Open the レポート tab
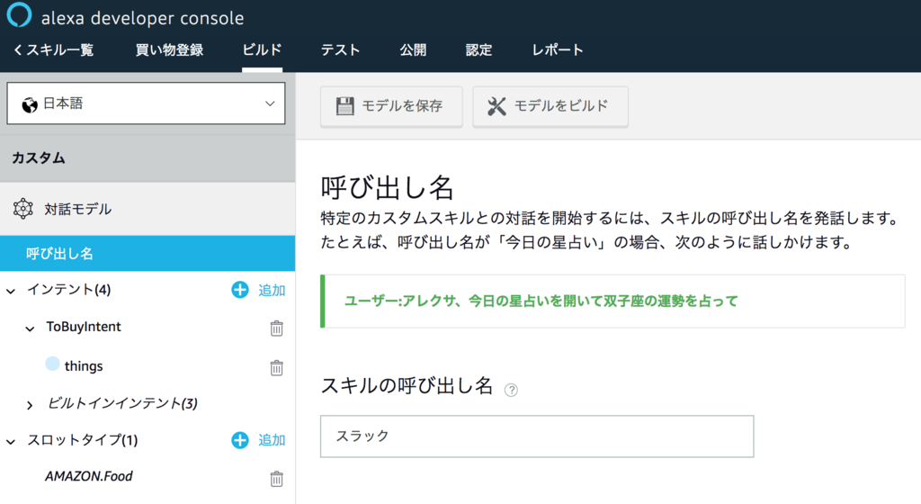The width and height of the screenshot is (921, 504). [558, 50]
